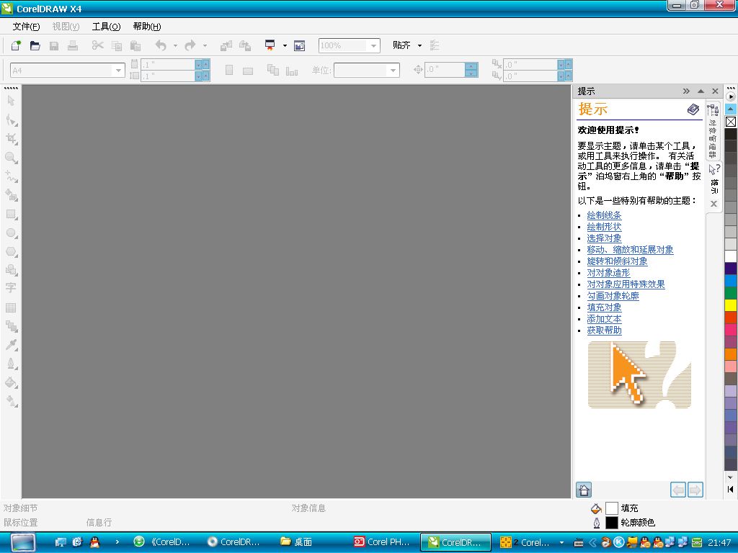
Task: Open the 帮助 menu
Action: 147,27
